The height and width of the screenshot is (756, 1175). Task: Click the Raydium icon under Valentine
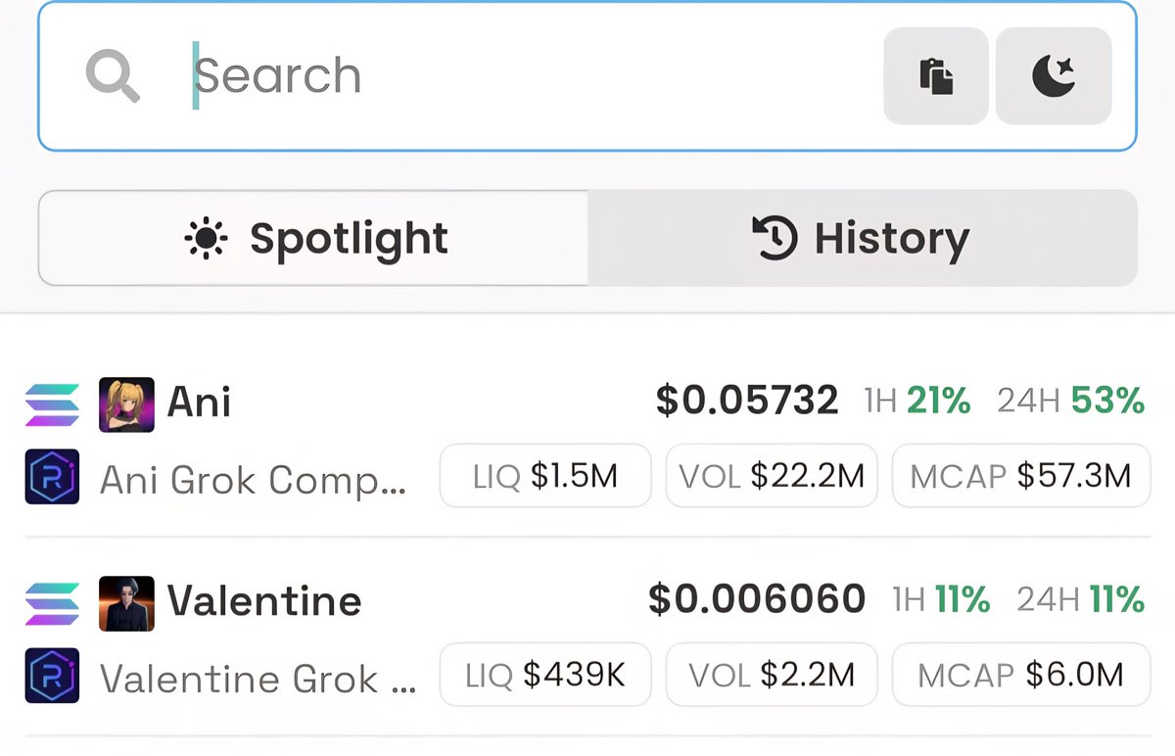tap(52, 676)
